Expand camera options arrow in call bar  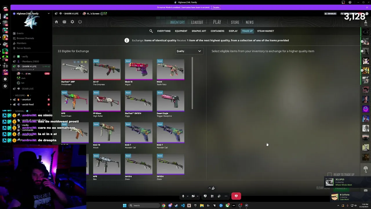click(x=197, y=196)
